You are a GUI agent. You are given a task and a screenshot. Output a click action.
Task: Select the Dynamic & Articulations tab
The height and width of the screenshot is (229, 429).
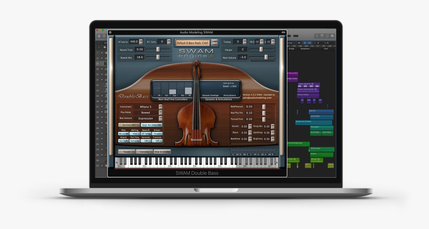[218, 100]
